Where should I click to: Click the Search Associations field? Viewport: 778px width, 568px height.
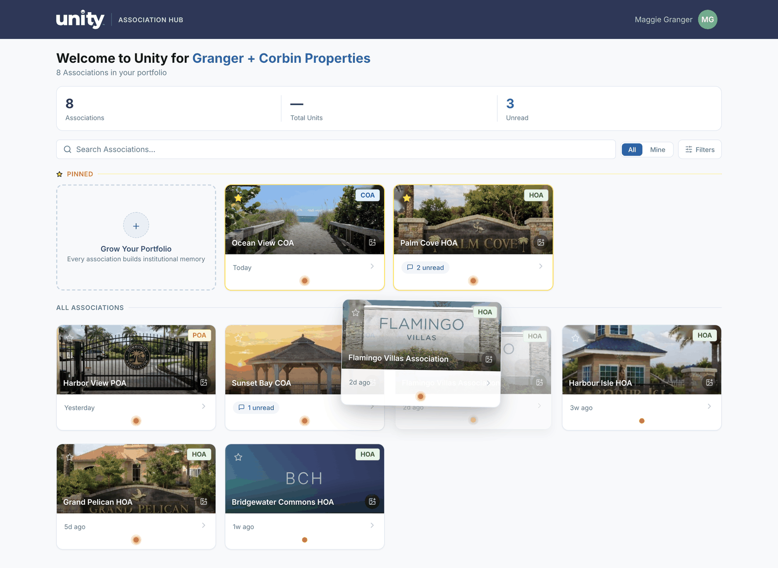point(336,149)
